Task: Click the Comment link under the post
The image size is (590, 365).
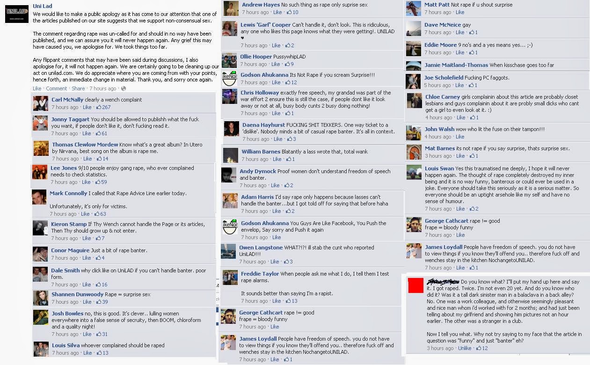Action: coord(57,88)
